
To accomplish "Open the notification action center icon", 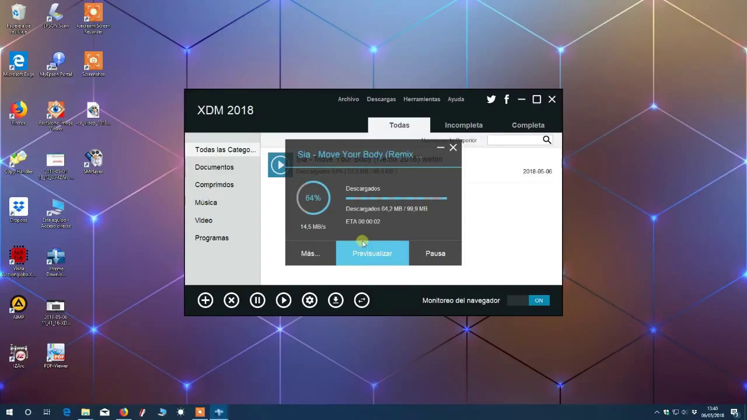I will (735, 412).
